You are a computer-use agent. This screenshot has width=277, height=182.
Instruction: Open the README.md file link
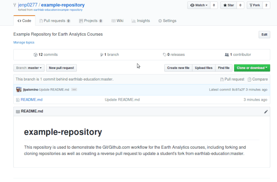[31, 100]
